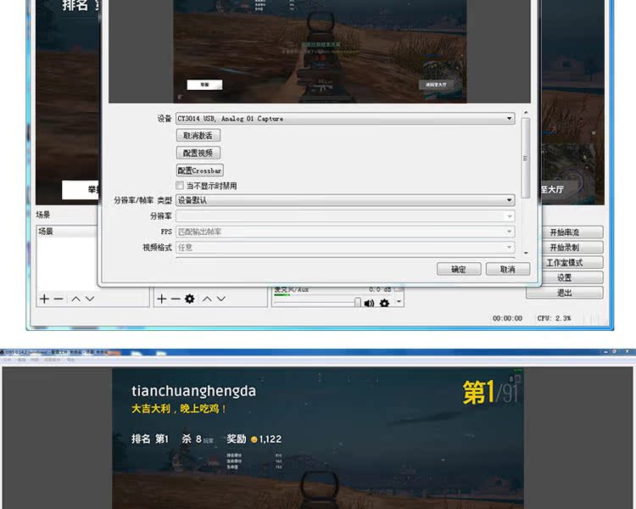Click the properties scrollbar up arrow
Screen dimensions: 636x509
526,113
